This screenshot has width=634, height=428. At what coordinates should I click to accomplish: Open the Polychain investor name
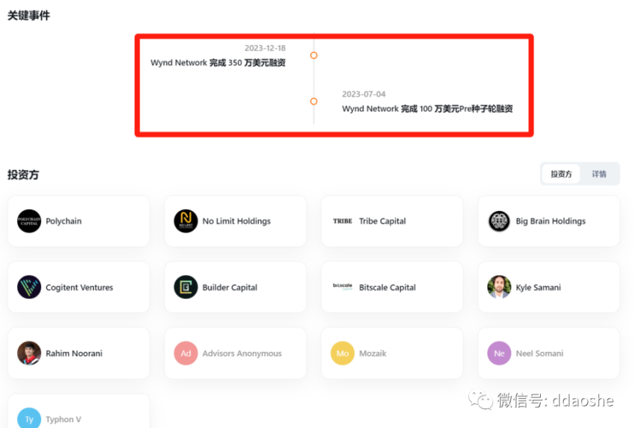pos(63,221)
